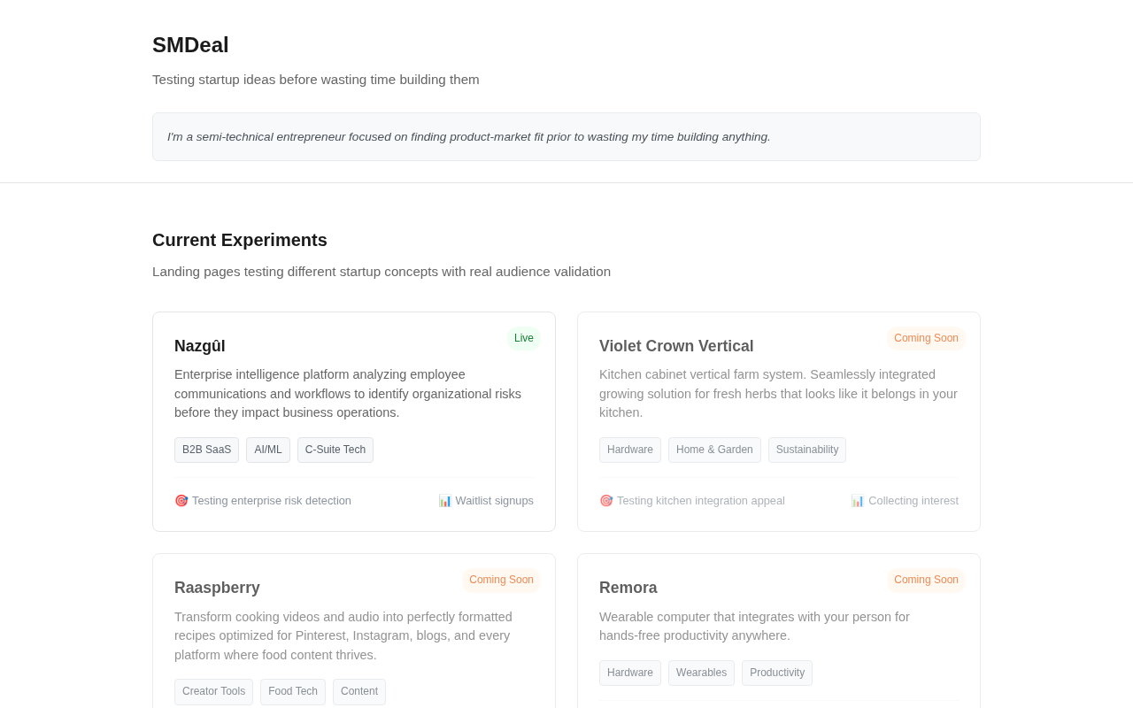The height and width of the screenshot is (708, 1133).
Task: Click the green Live badge on Nazgûl
Action: (524, 338)
